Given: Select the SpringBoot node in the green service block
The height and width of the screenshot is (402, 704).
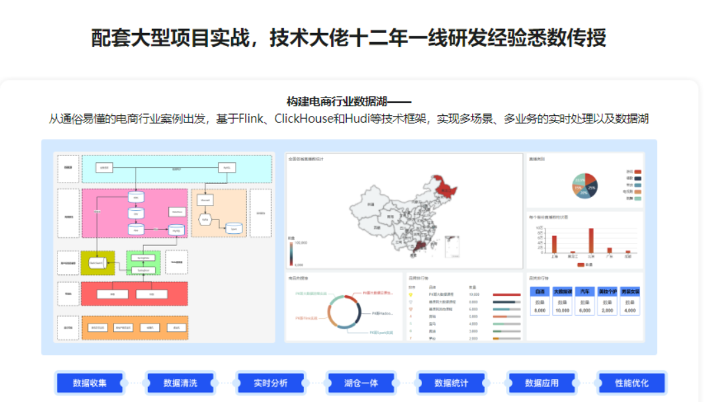Looking at the screenshot, I should pos(143,271).
